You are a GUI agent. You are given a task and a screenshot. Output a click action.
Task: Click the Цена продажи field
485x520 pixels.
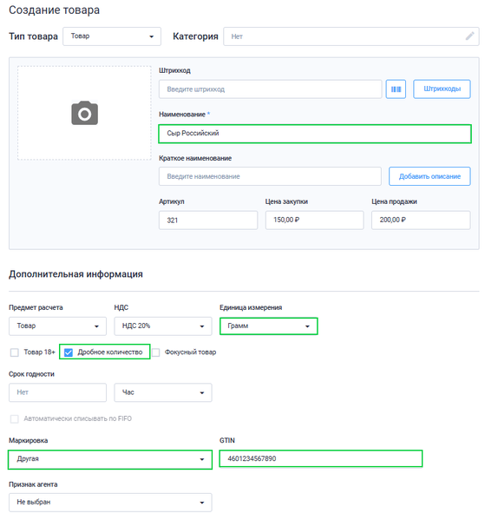click(x=421, y=221)
